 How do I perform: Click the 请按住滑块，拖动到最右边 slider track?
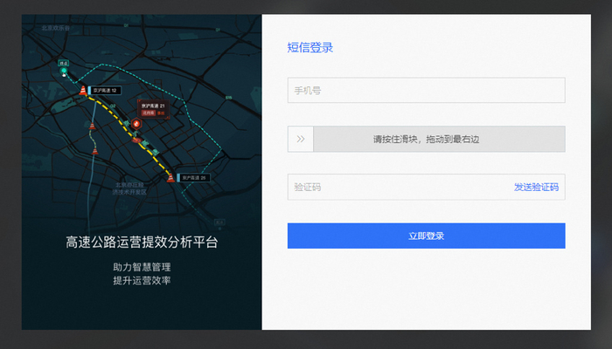coord(427,139)
